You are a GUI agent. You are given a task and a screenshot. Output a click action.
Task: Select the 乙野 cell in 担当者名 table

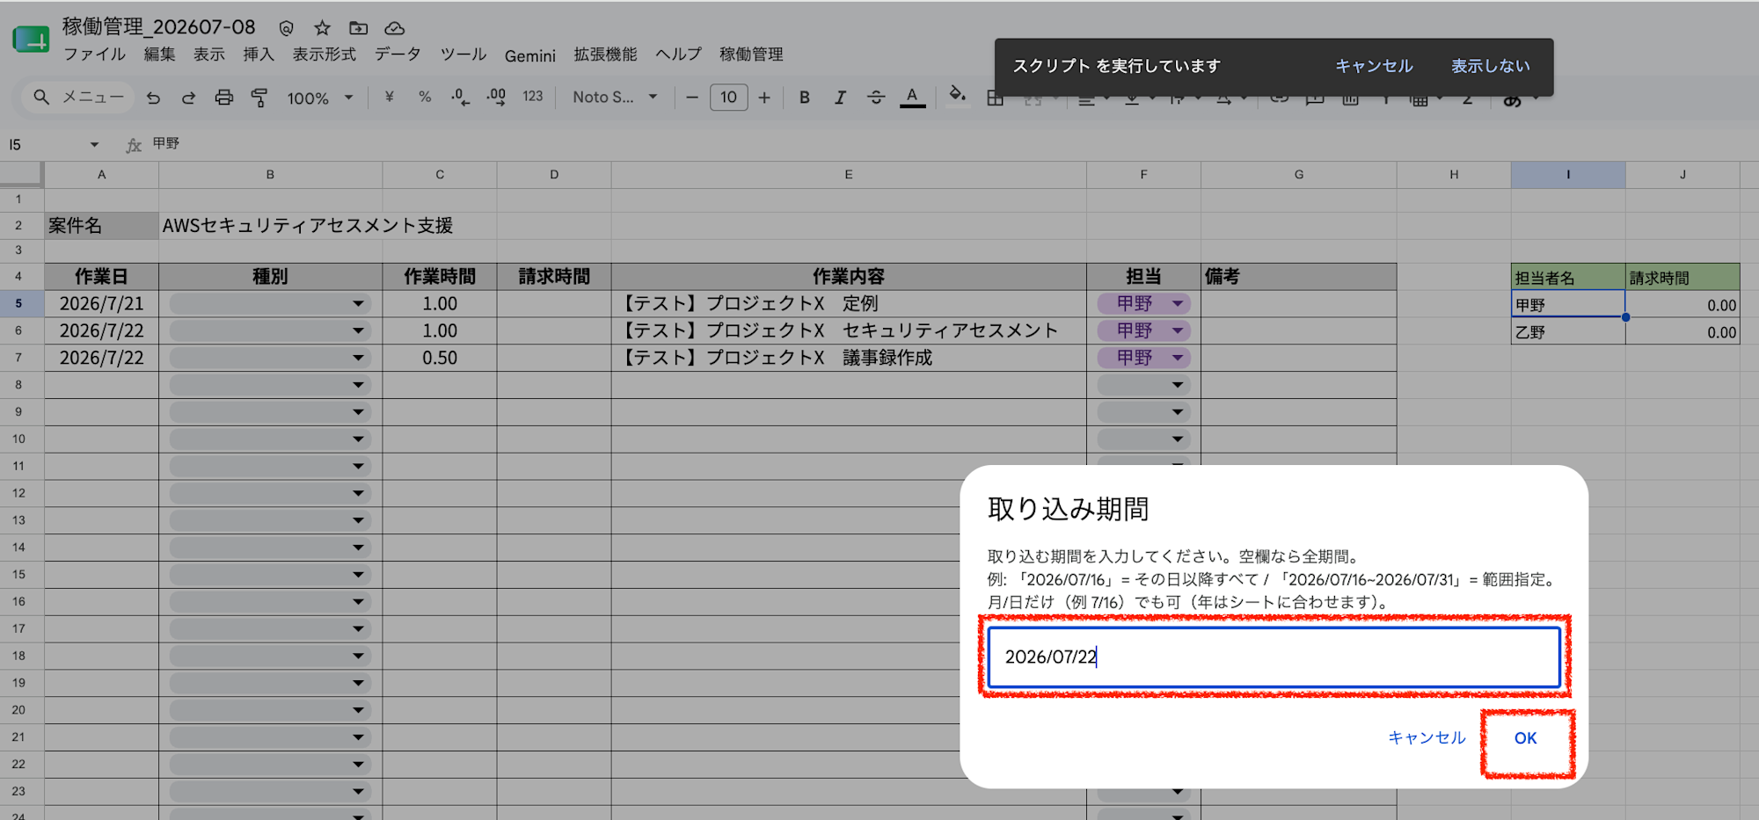tap(1567, 332)
